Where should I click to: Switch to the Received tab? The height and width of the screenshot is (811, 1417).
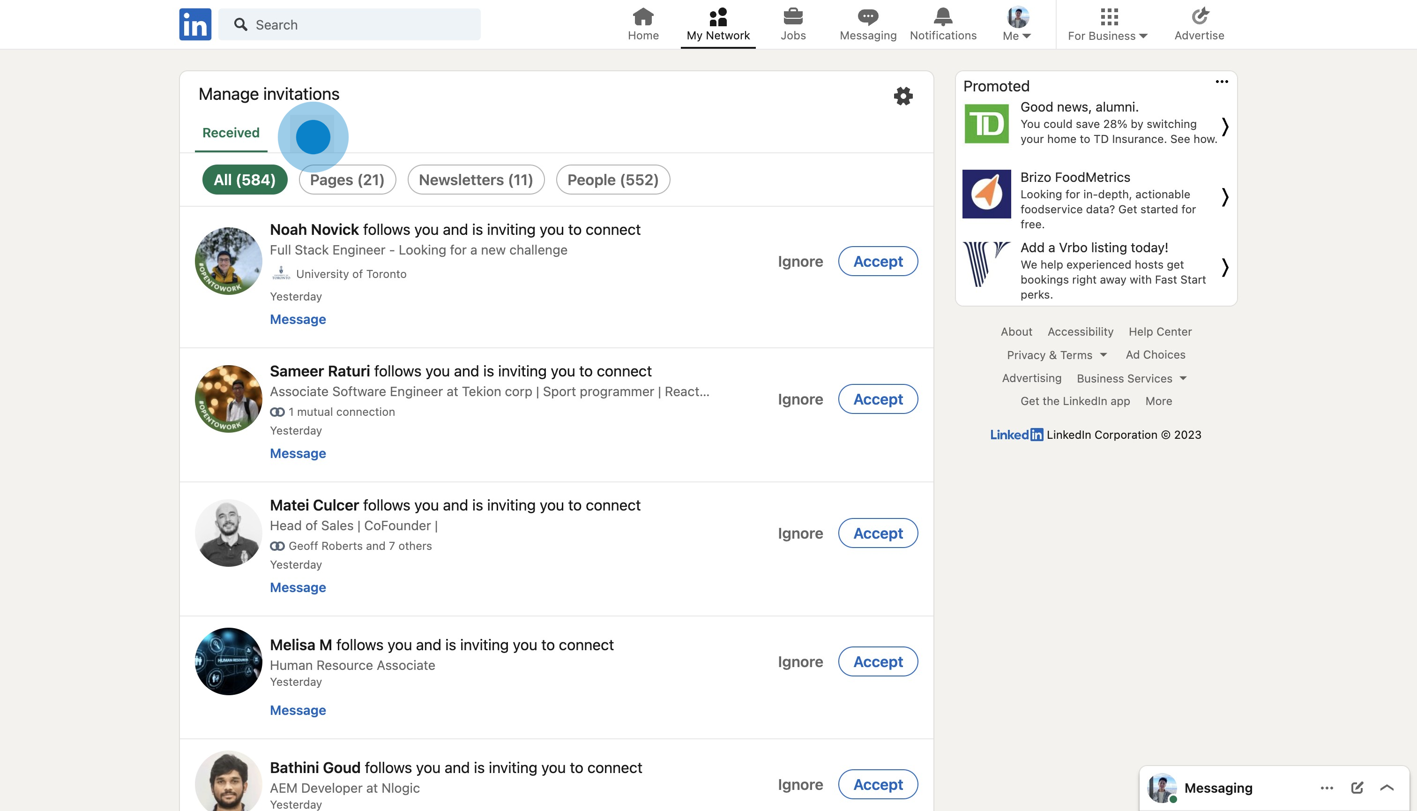(231, 133)
